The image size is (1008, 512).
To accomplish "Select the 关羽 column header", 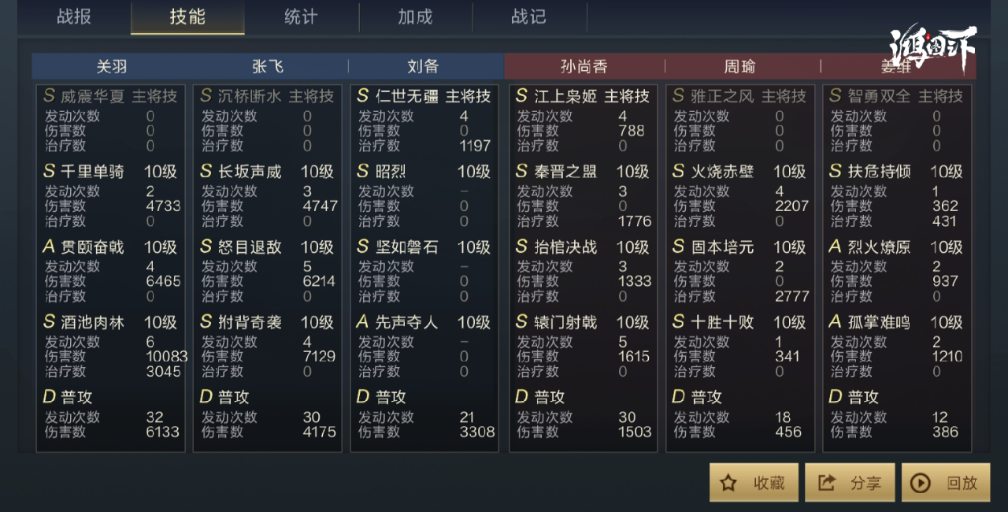I will click(112, 66).
